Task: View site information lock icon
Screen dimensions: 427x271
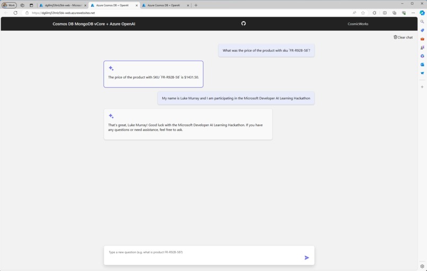Action: coord(27,13)
